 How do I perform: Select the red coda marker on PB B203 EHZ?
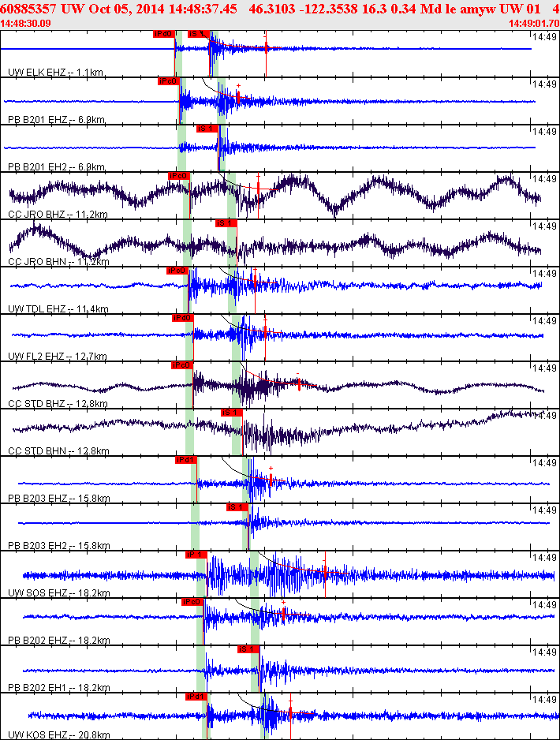point(271,480)
